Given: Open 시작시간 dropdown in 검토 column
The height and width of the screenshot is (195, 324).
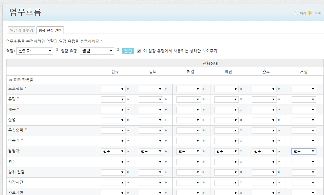Looking at the screenshot, I should point(151,182).
